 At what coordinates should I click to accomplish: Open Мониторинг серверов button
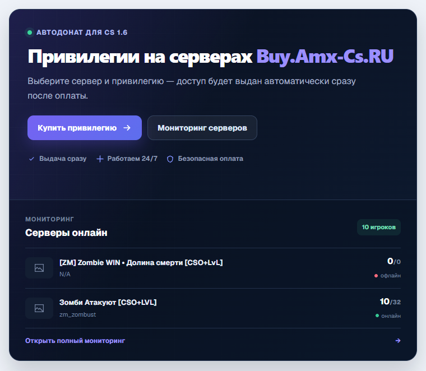click(202, 128)
